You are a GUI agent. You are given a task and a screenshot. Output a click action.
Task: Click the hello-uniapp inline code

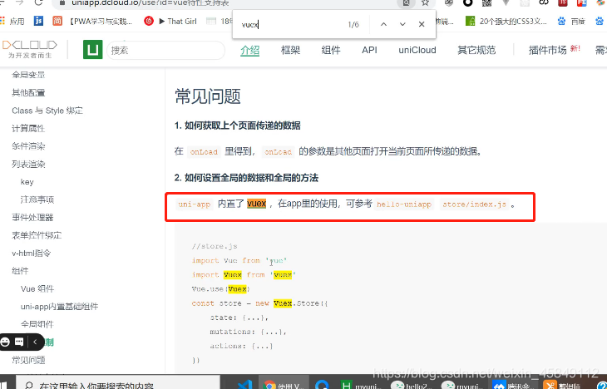pyautogui.click(x=404, y=204)
